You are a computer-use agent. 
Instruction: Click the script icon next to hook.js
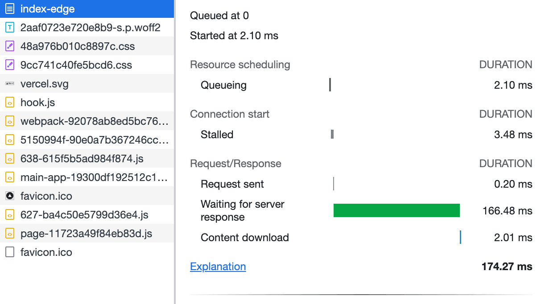(x=9, y=103)
